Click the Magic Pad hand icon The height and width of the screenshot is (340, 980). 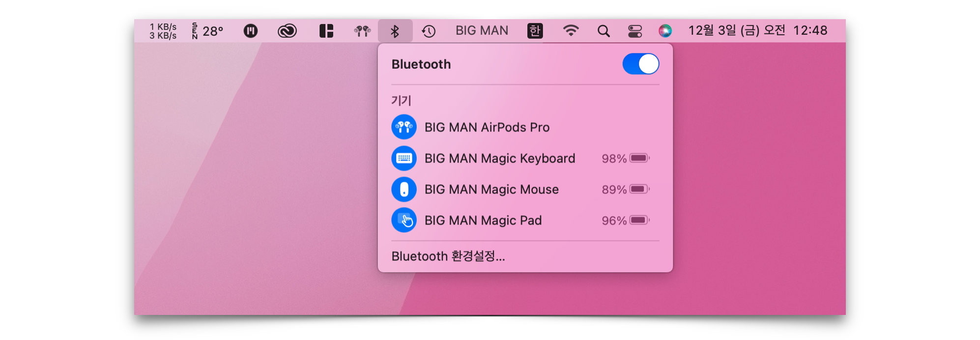tap(404, 220)
